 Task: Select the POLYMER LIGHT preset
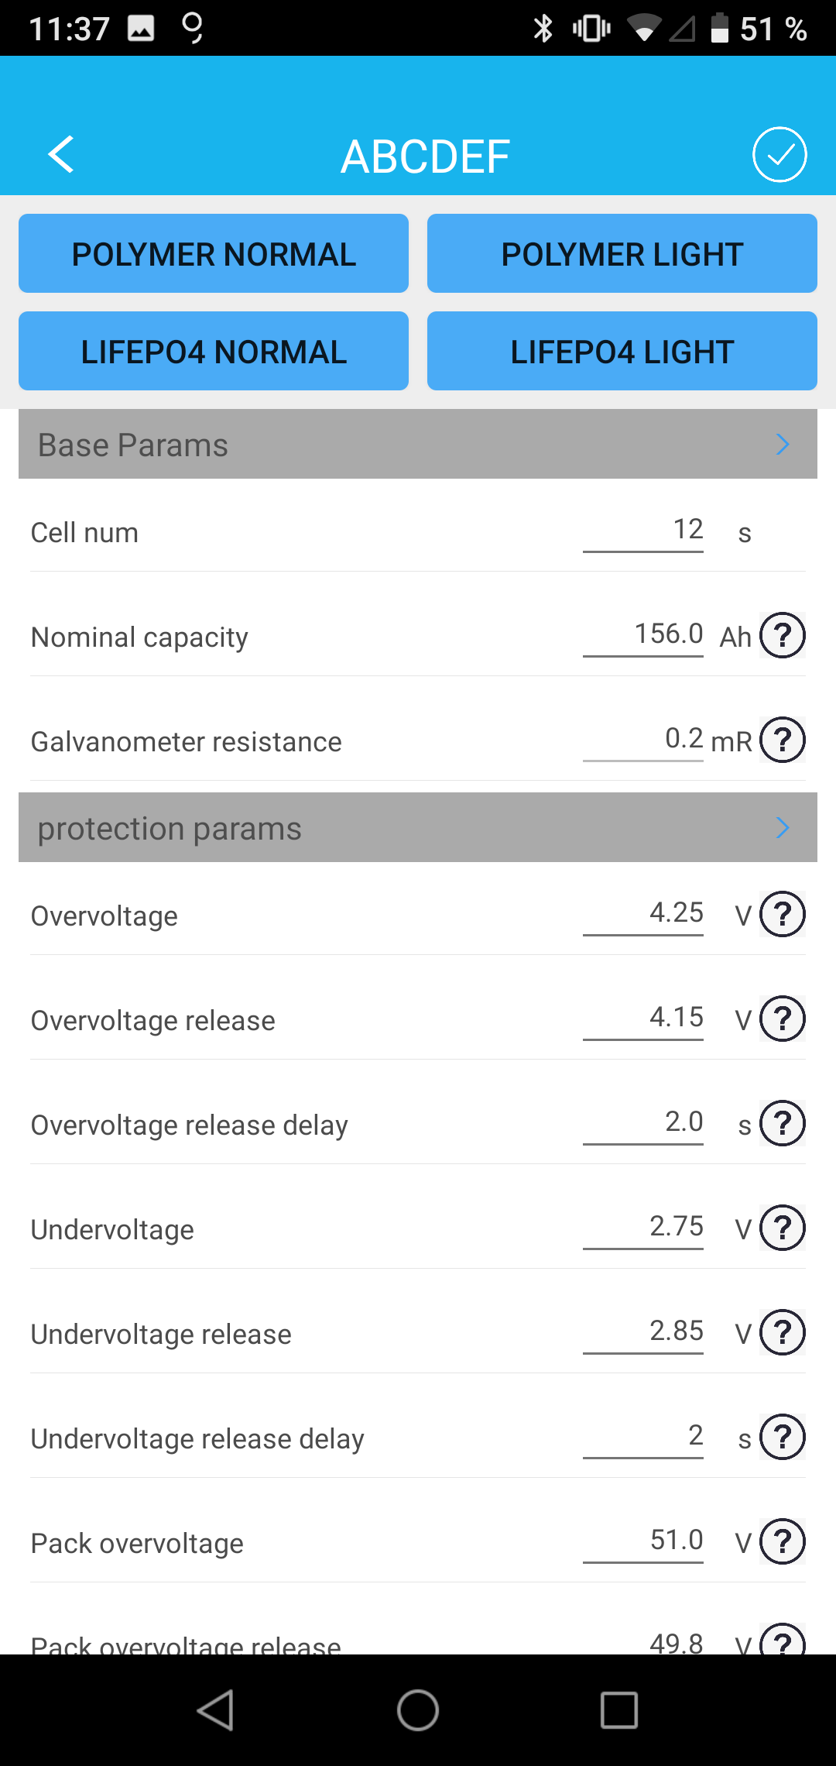tap(622, 254)
